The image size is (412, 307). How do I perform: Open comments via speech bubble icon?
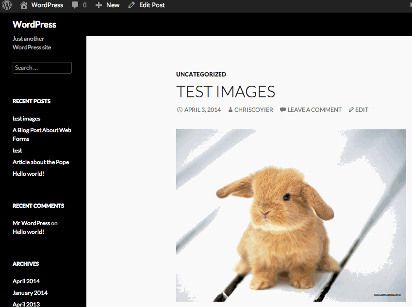(75, 5)
